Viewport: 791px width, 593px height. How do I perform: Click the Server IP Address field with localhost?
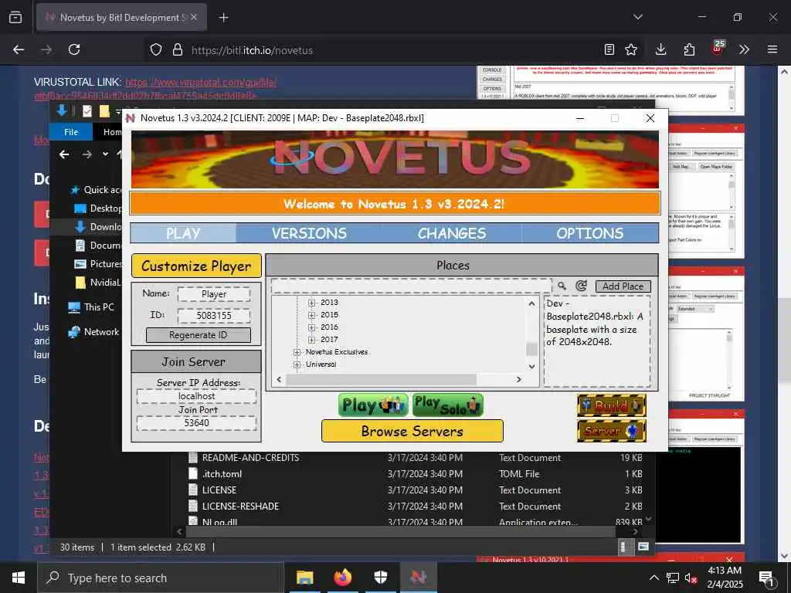(x=197, y=396)
